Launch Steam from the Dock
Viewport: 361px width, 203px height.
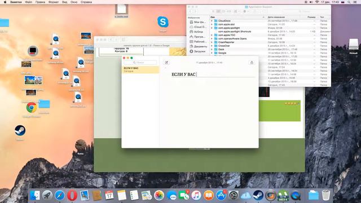pyautogui.click(x=258, y=196)
